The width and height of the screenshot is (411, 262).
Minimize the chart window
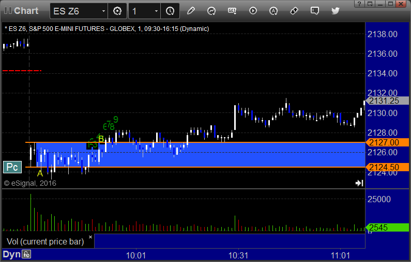pyautogui.click(x=380, y=4)
